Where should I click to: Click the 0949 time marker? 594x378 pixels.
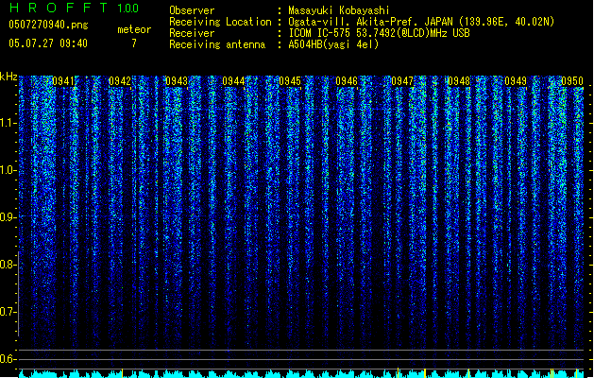click(516, 81)
